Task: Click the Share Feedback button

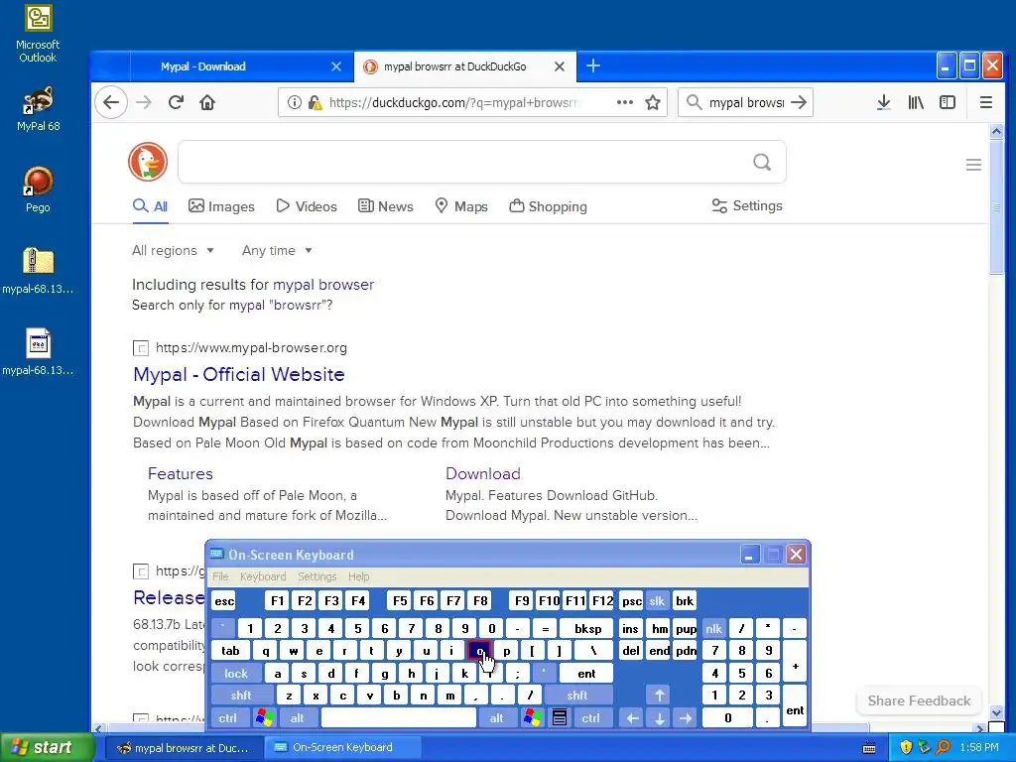Action: (919, 700)
